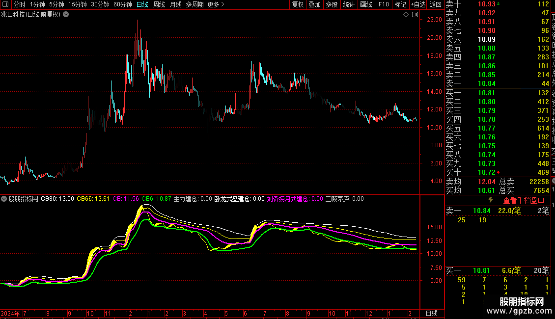Click the 2024年 marker on the time axis
The height and width of the screenshot is (319, 555).
tap(9, 313)
